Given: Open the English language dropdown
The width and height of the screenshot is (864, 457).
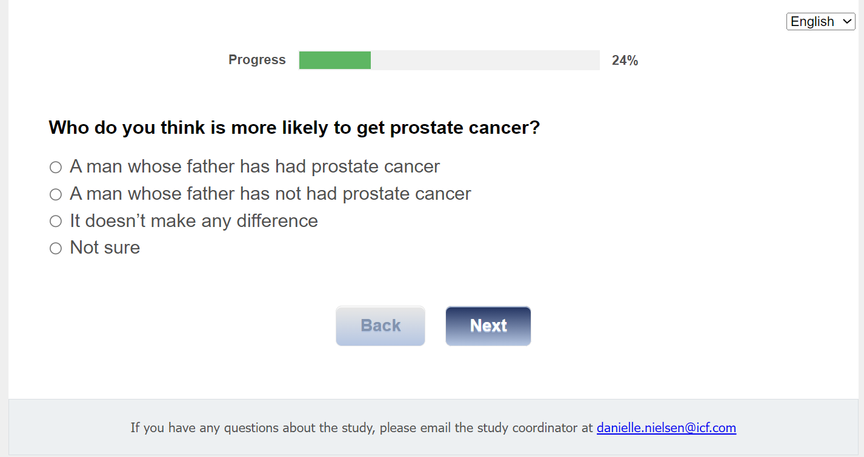Looking at the screenshot, I should [820, 22].
